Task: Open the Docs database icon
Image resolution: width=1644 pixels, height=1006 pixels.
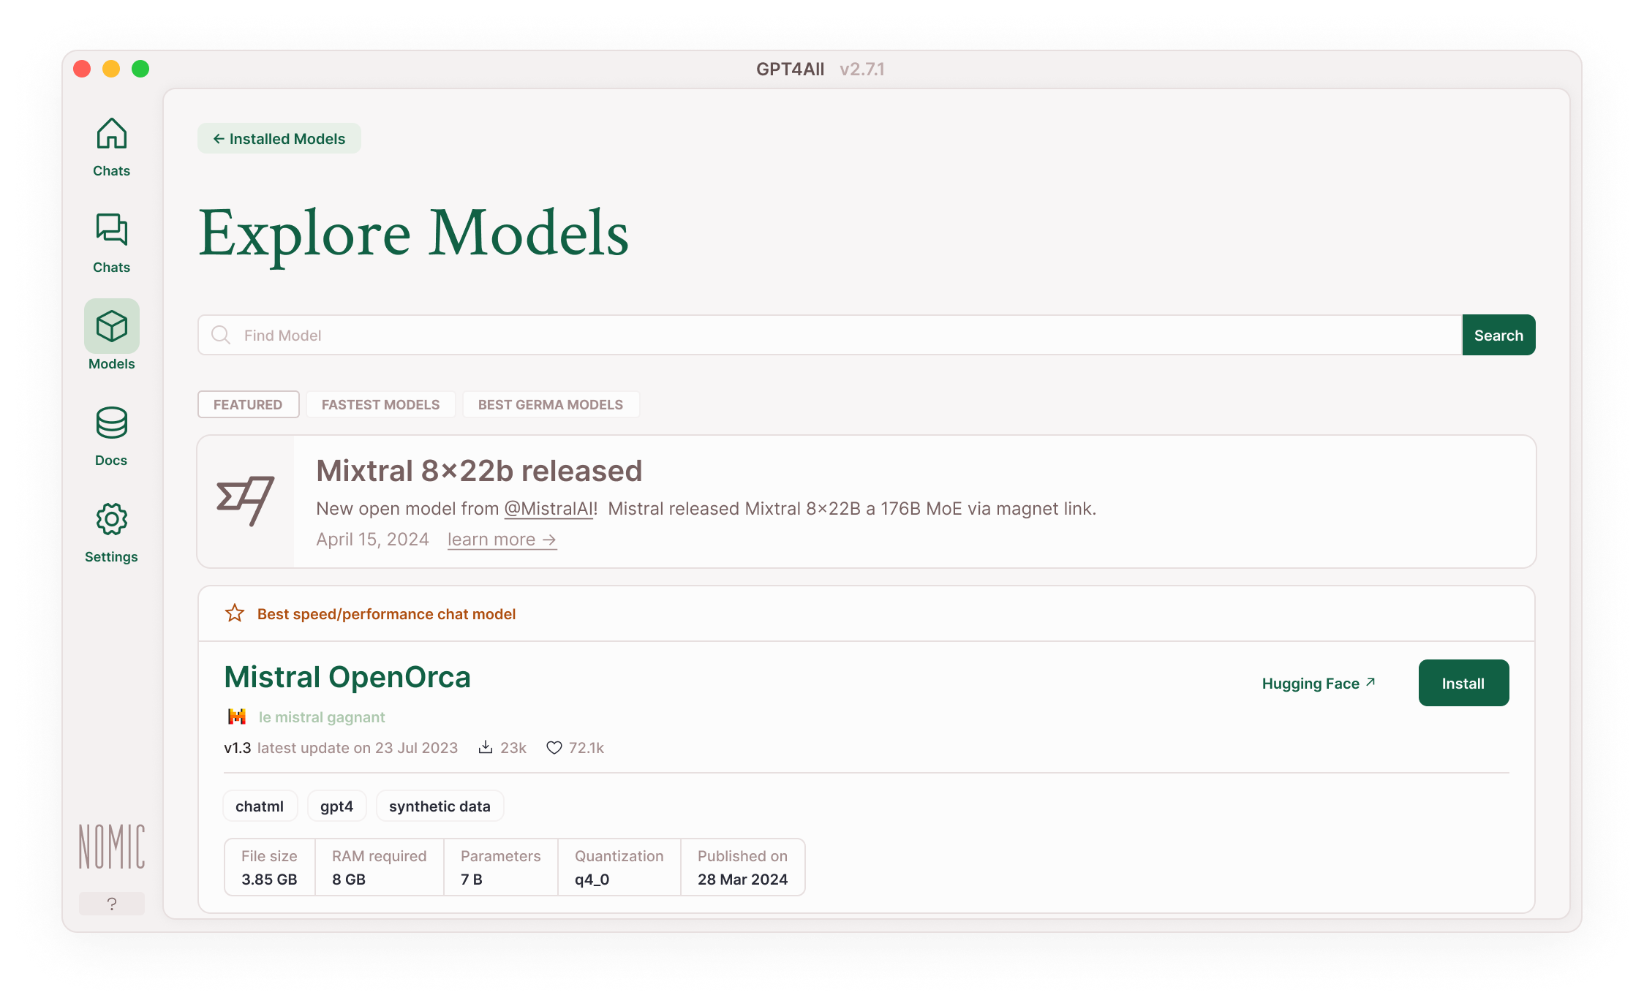Action: tap(111, 423)
